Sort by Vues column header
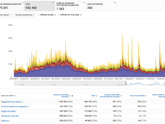Screen dimensions: 165x124 pyautogui.click(x=93, y=96)
